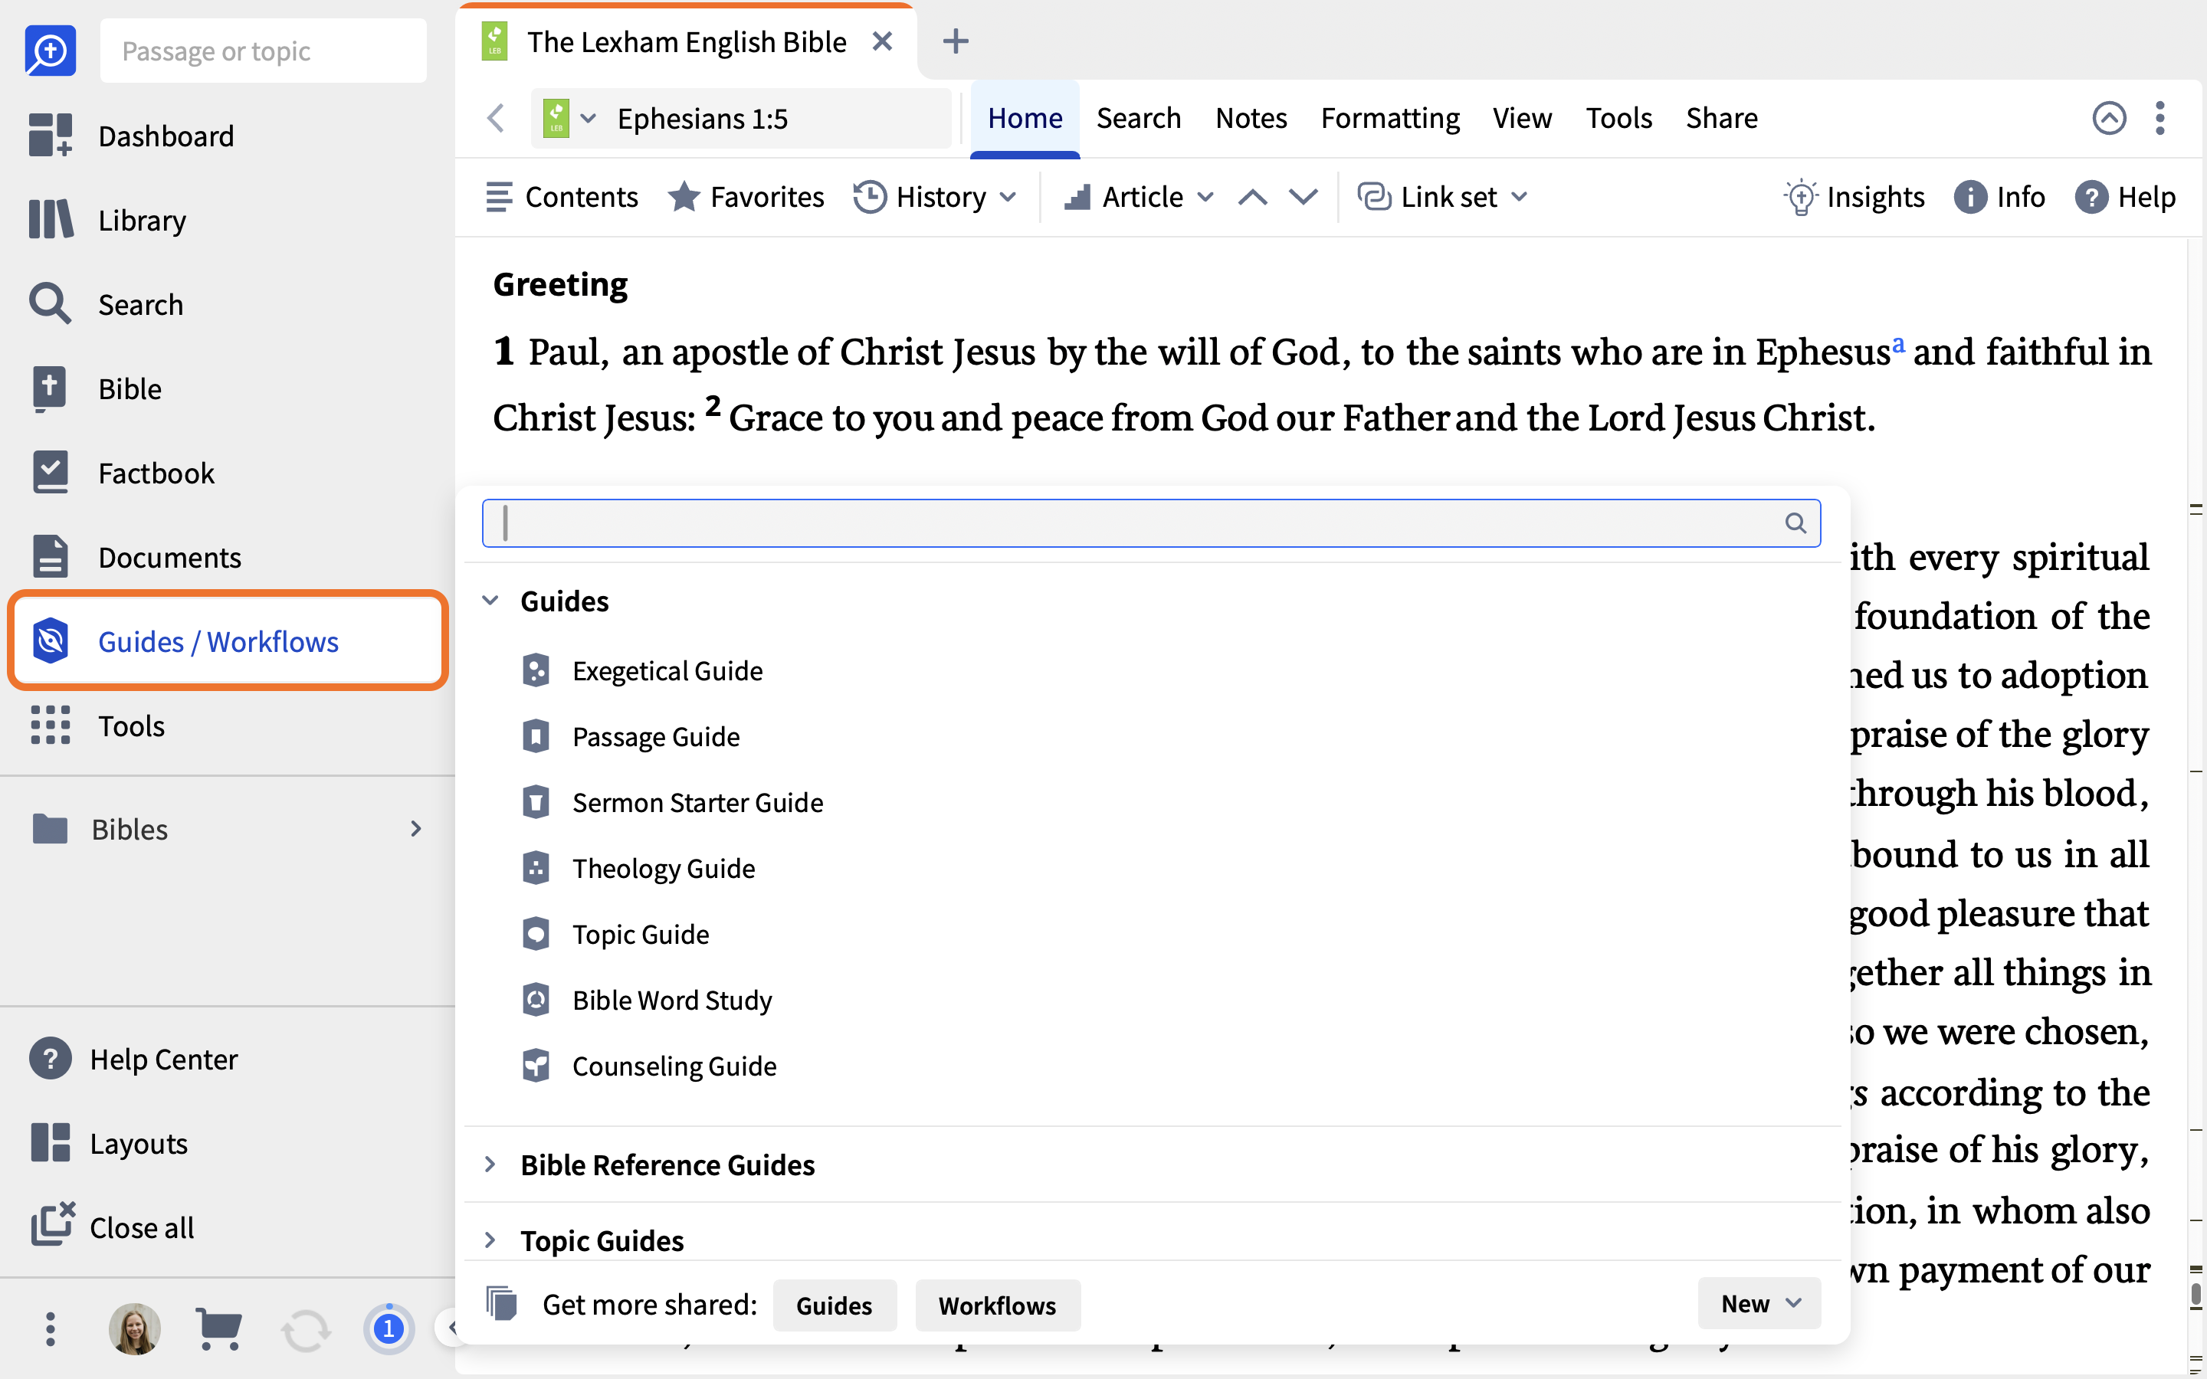Switch to the Search ribbon tab
Viewport: 2207px width, 1379px height.
(1138, 118)
